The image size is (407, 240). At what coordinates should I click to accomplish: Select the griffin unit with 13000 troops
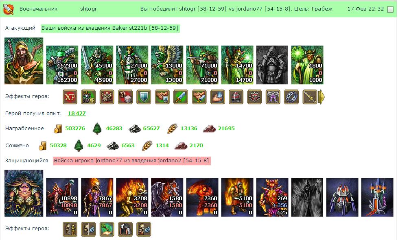[x=167, y=65]
